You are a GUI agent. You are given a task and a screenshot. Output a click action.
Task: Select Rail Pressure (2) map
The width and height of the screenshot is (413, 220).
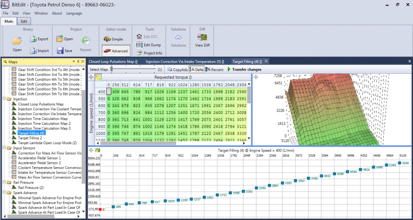[x=31, y=188]
